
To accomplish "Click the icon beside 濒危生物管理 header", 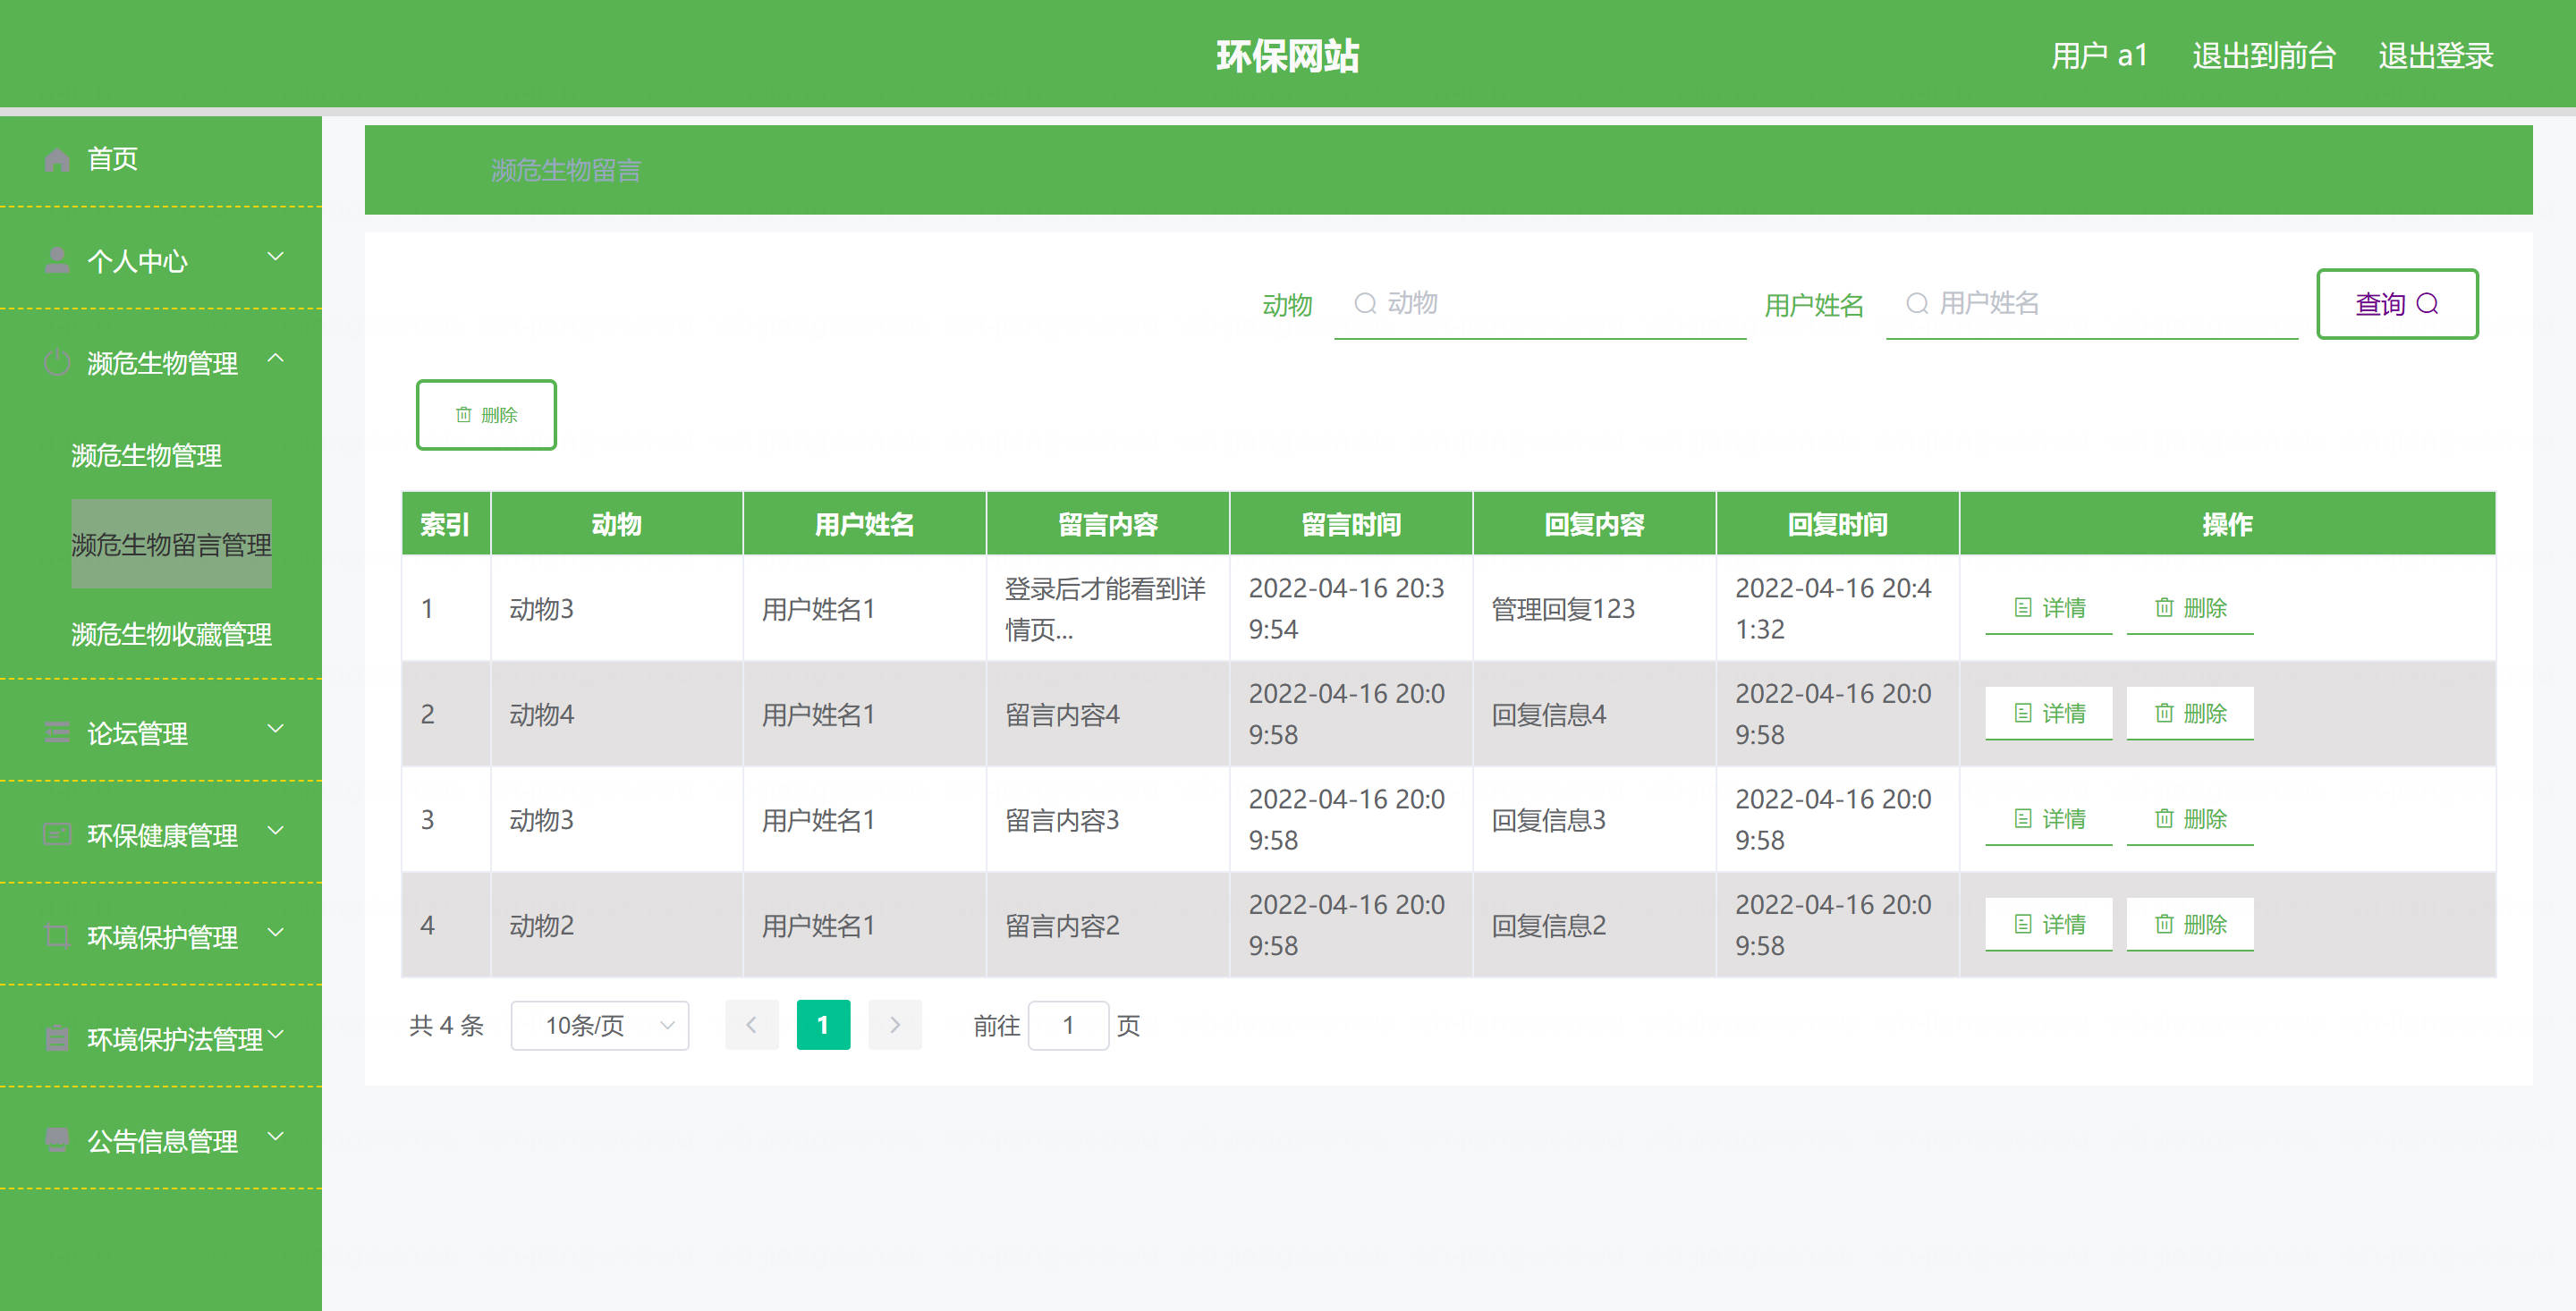I will 57,363.
